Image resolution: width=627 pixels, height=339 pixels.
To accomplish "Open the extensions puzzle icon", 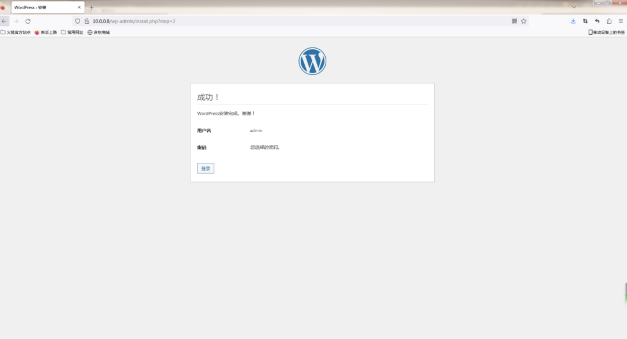I will (609, 21).
